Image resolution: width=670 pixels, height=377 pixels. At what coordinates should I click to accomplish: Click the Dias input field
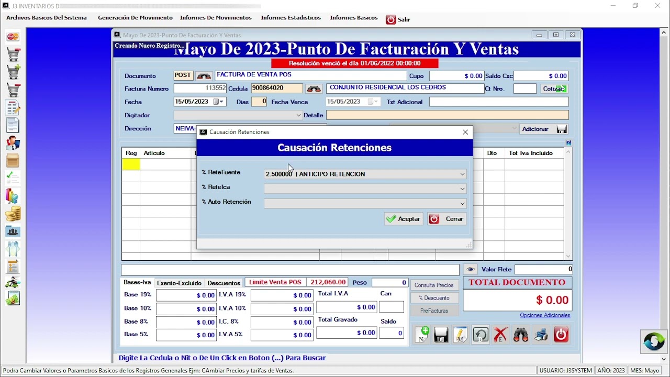pyautogui.click(x=259, y=102)
